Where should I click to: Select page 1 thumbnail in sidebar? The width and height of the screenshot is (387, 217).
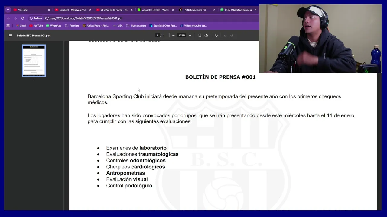[x=34, y=61]
